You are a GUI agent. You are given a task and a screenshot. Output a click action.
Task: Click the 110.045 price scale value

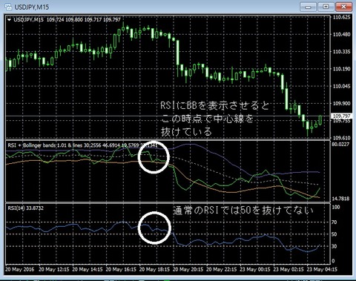tap(341, 86)
